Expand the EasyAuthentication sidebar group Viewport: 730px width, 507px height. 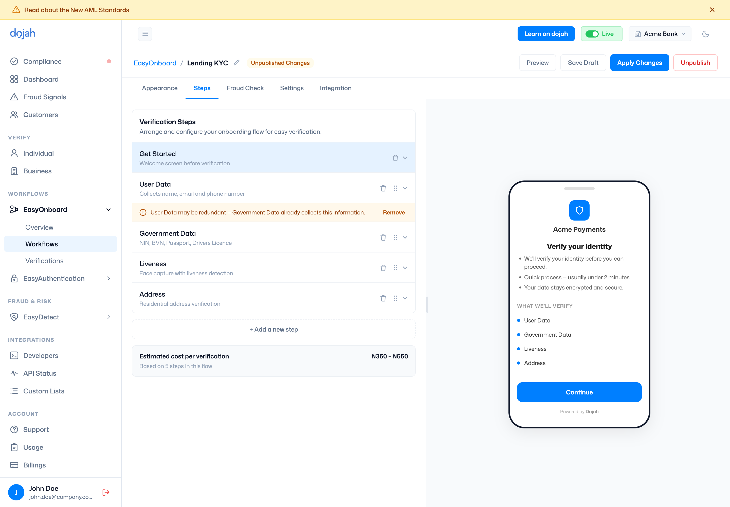tap(108, 278)
